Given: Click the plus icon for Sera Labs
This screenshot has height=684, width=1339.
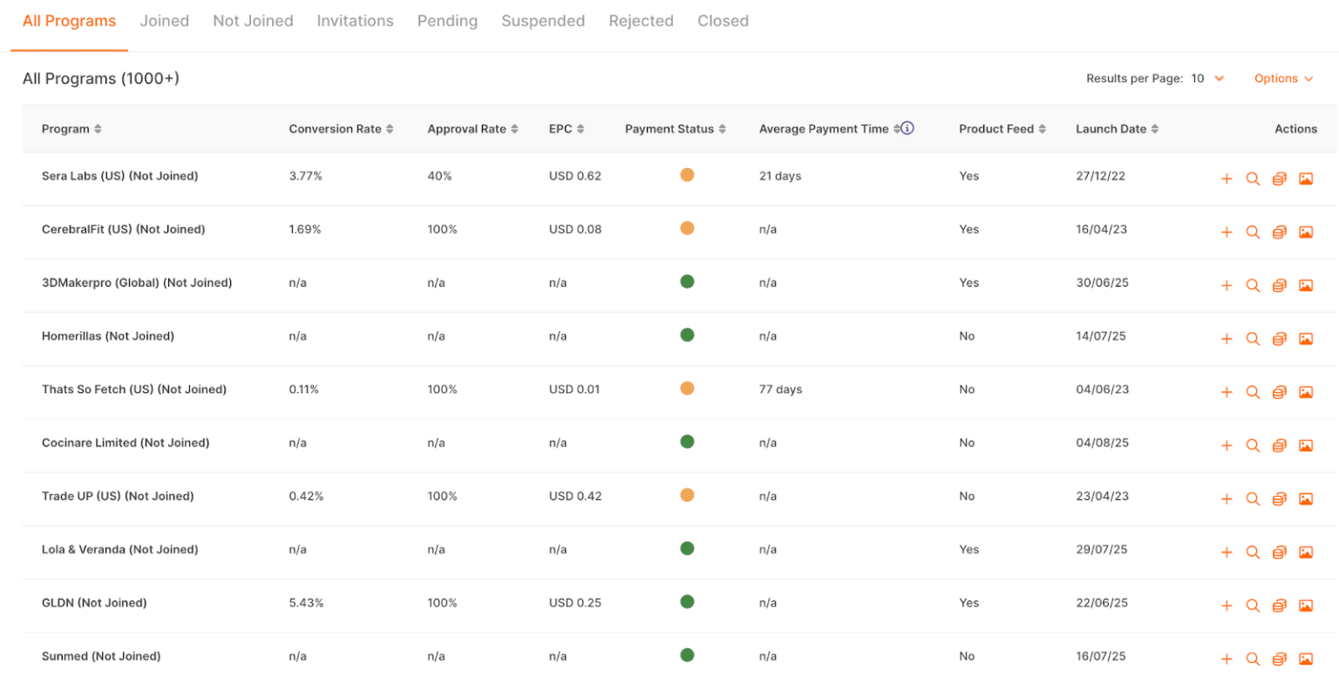Looking at the screenshot, I should (x=1226, y=179).
